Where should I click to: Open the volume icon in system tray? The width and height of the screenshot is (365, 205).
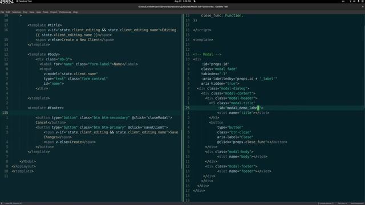[x=354, y=1]
